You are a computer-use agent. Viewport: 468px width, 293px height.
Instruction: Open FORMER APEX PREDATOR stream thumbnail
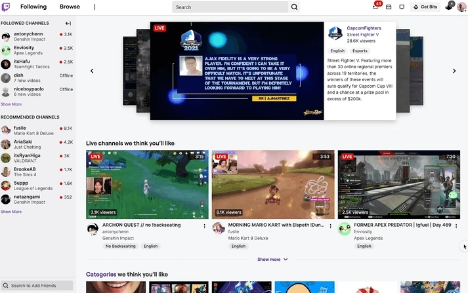click(399, 184)
